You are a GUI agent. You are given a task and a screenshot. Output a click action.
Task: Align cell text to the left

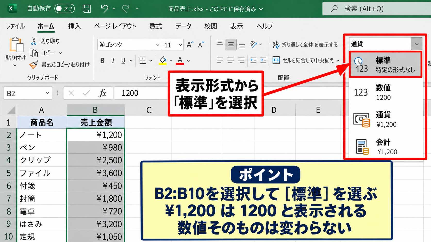click(220, 60)
